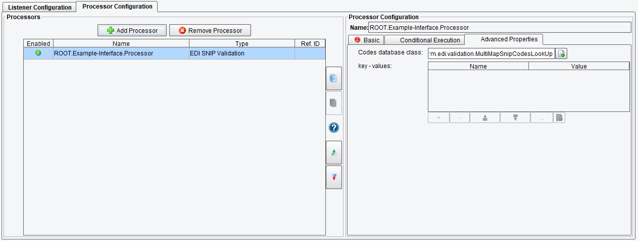Click move-down arrow under key-values table
Viewport: 638px width, 241px height.
point(515,117)
